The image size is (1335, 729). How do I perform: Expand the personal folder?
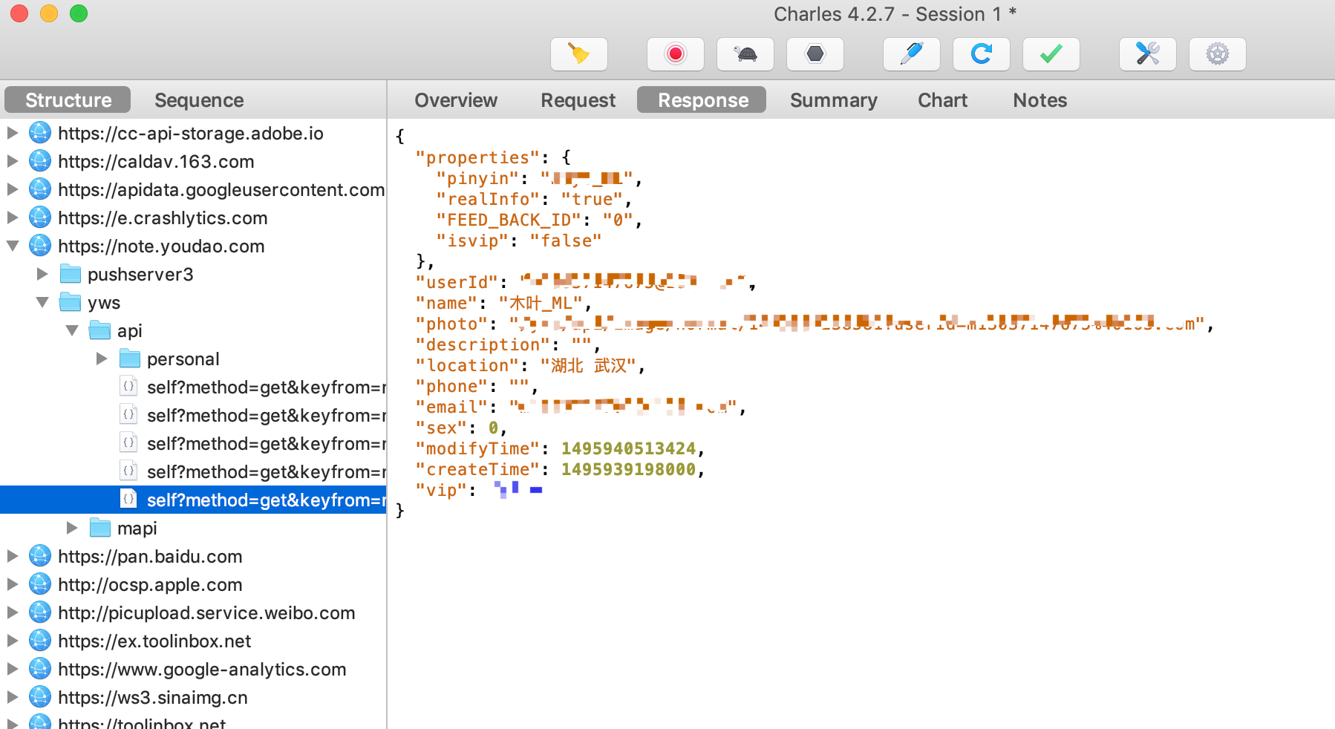[102, 359]
